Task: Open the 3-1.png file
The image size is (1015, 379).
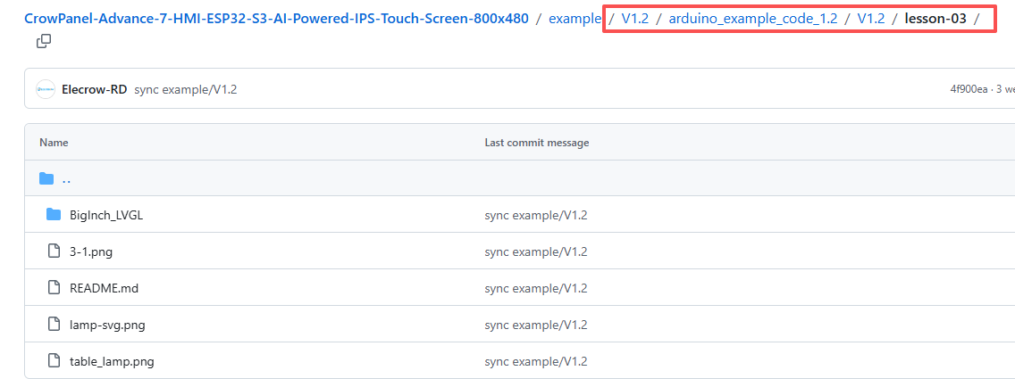Action: (90, 251)
